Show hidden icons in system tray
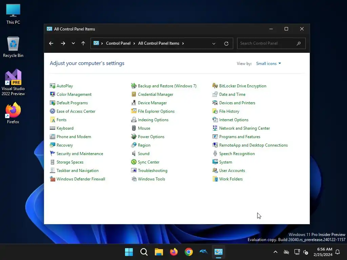The height and width of the screenshot is (260, 347). [275, 252]
